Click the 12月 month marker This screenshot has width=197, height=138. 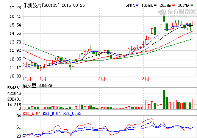(27, 79)
